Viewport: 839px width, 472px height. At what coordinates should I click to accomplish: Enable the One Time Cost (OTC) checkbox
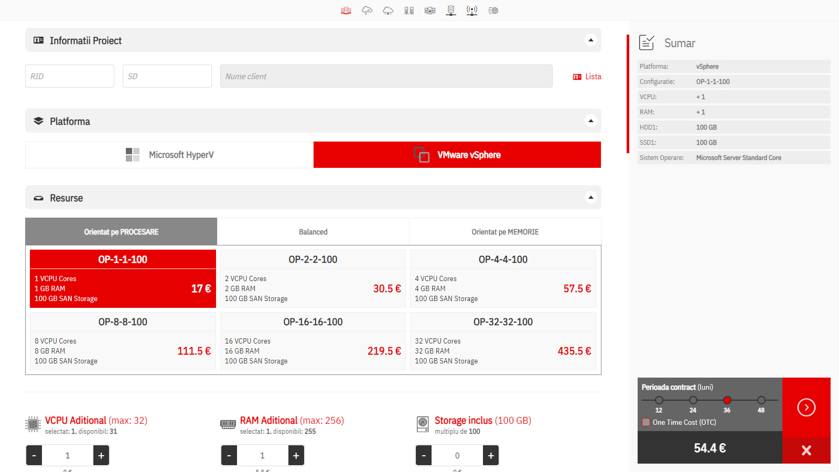click(x=646, y=422)
